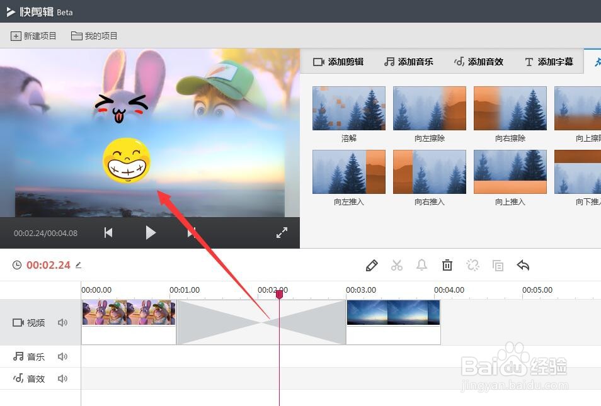Click the 00:02.24/00:04.08 time display in player
601x406 pixels.
click(45, 233)
